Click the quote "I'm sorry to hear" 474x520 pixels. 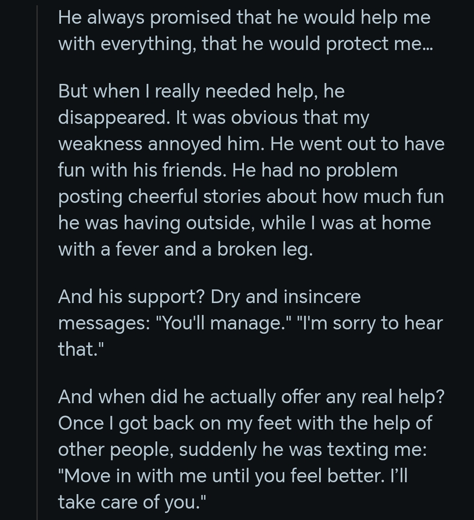point(370,323)
